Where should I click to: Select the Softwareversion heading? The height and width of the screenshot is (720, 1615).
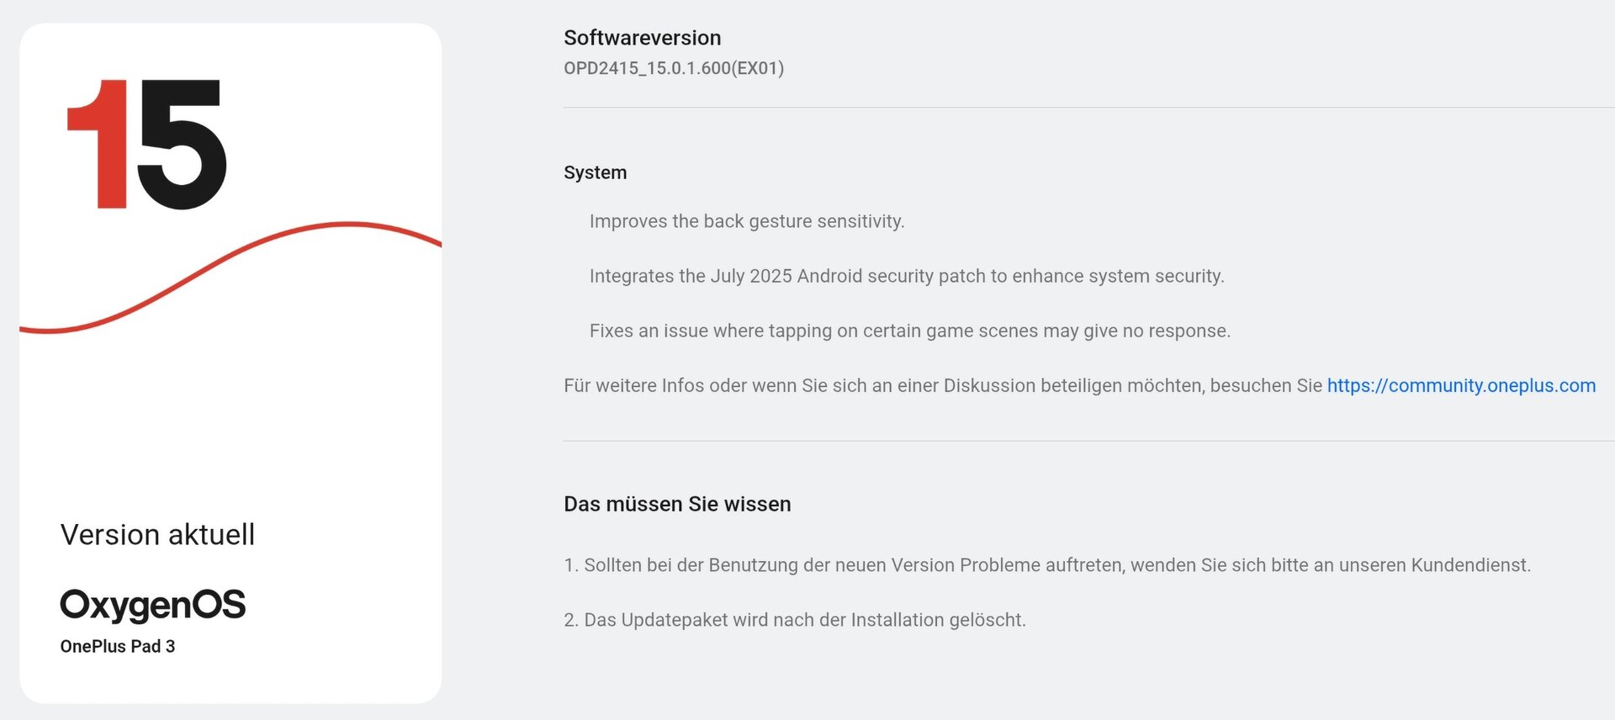point(642,38)
